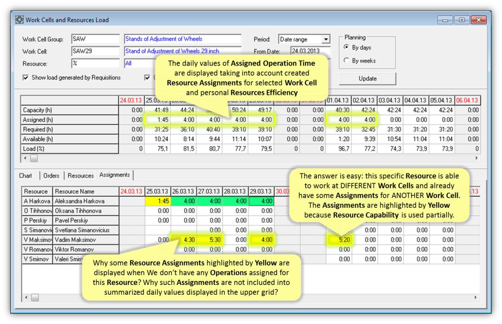Select the Load (%) row header
The image size is (502, 324).
tap(70, 149)
